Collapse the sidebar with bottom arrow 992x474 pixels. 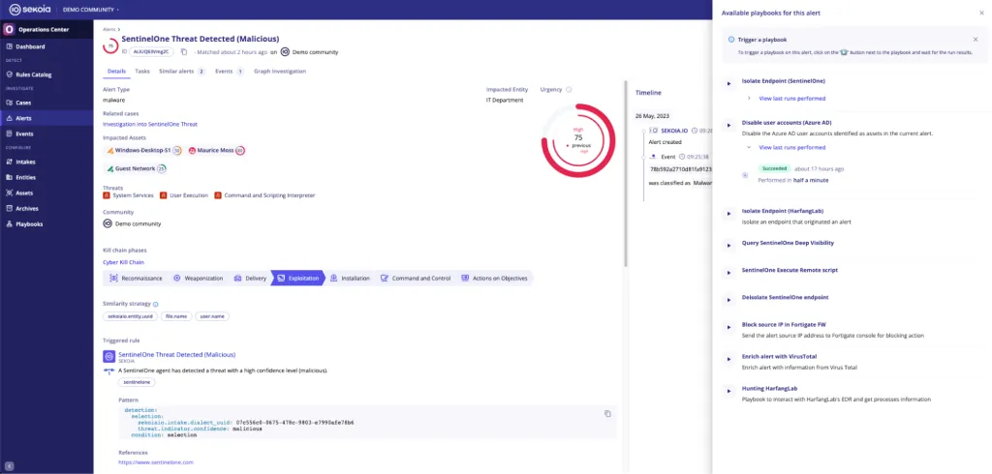9,466
